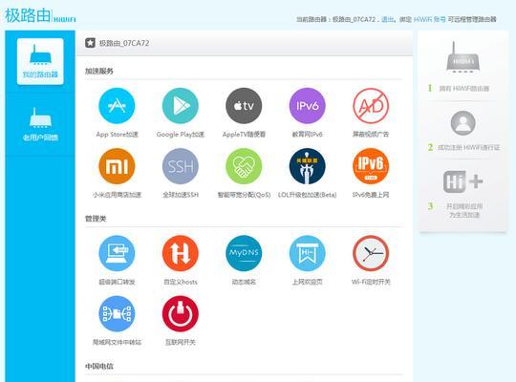Select MyDNS 动态域名 icon
Image resolution: width=516 pixels, height=382 pixels.
point(244,253)
